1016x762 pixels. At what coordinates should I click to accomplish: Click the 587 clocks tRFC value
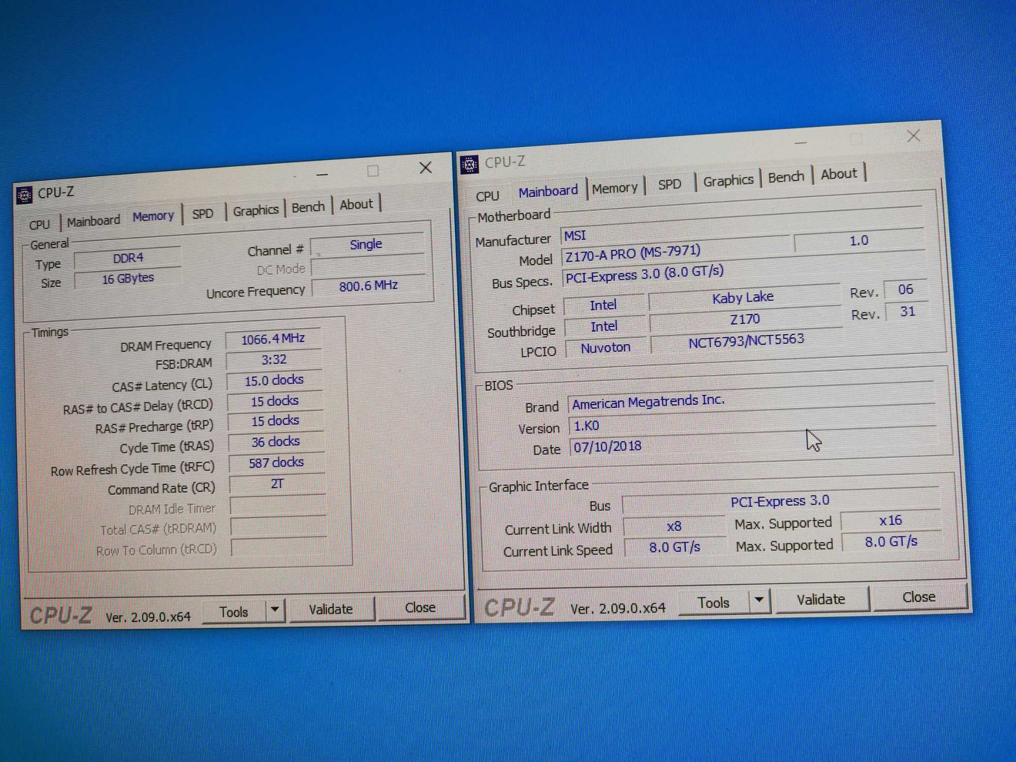point(276,462)
